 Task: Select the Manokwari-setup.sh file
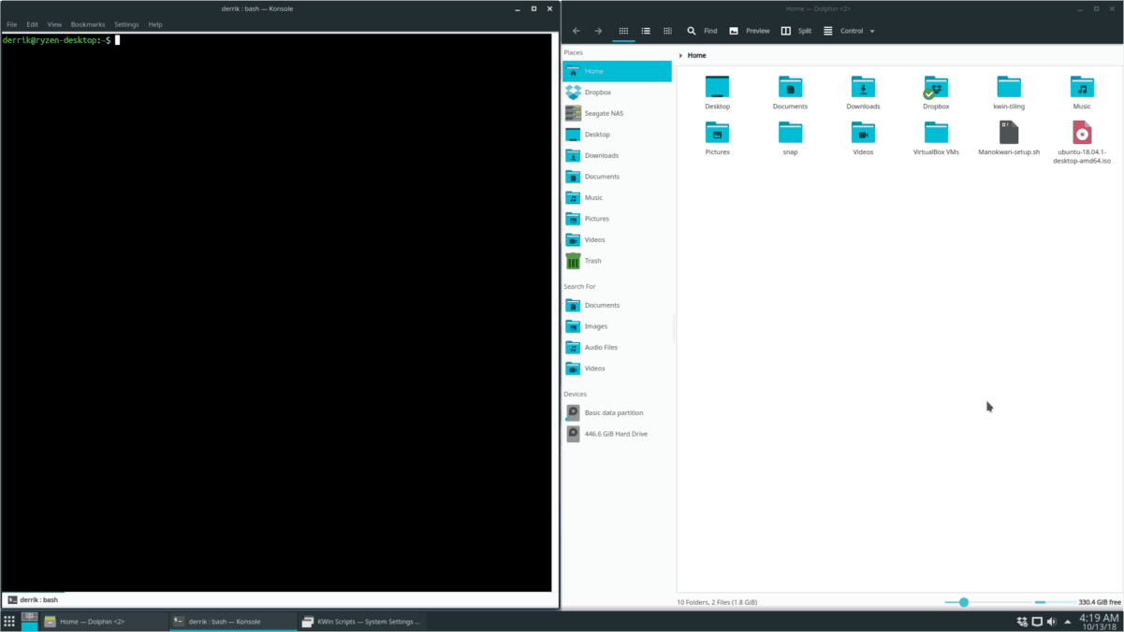coord(1009,138)
